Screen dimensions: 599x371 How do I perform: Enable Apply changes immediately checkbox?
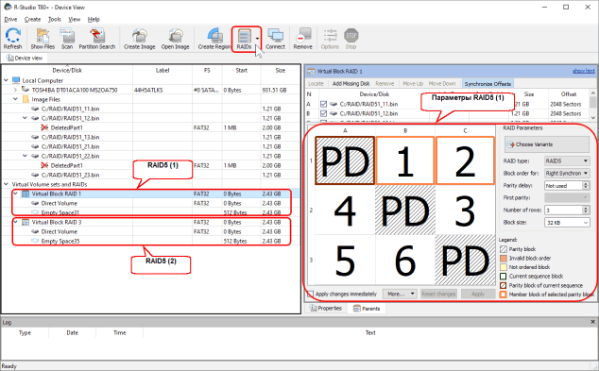click(310, 294)
